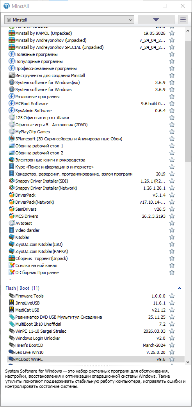Viewport: 192px width, 407px height.
Task: Click version v.26.0.20 of Lex Live Win10
Action: [x=156, y=352]
